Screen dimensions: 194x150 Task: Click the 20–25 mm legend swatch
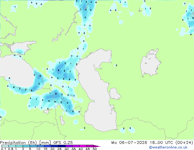[54, 146]
